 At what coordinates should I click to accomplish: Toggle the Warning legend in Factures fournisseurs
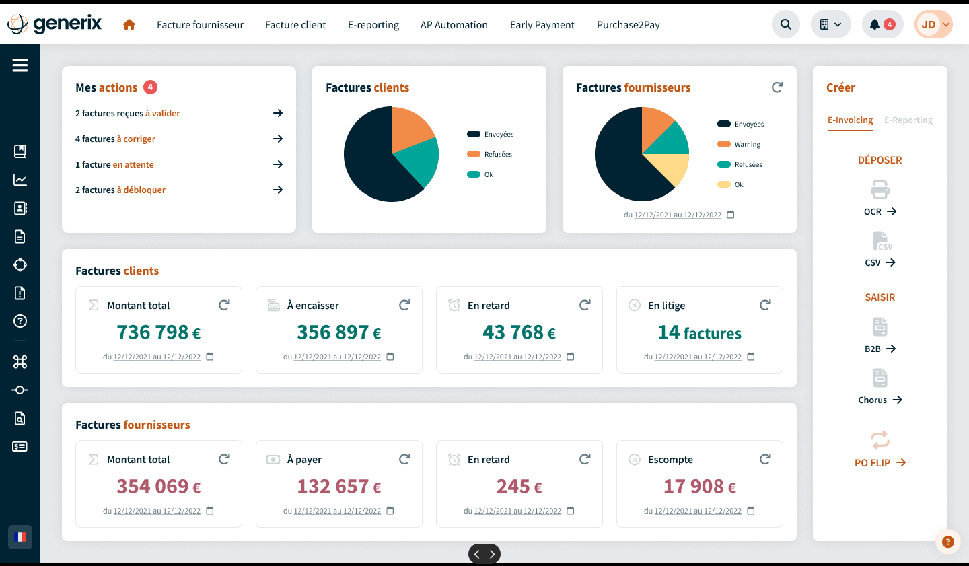[x=740, y=145]
